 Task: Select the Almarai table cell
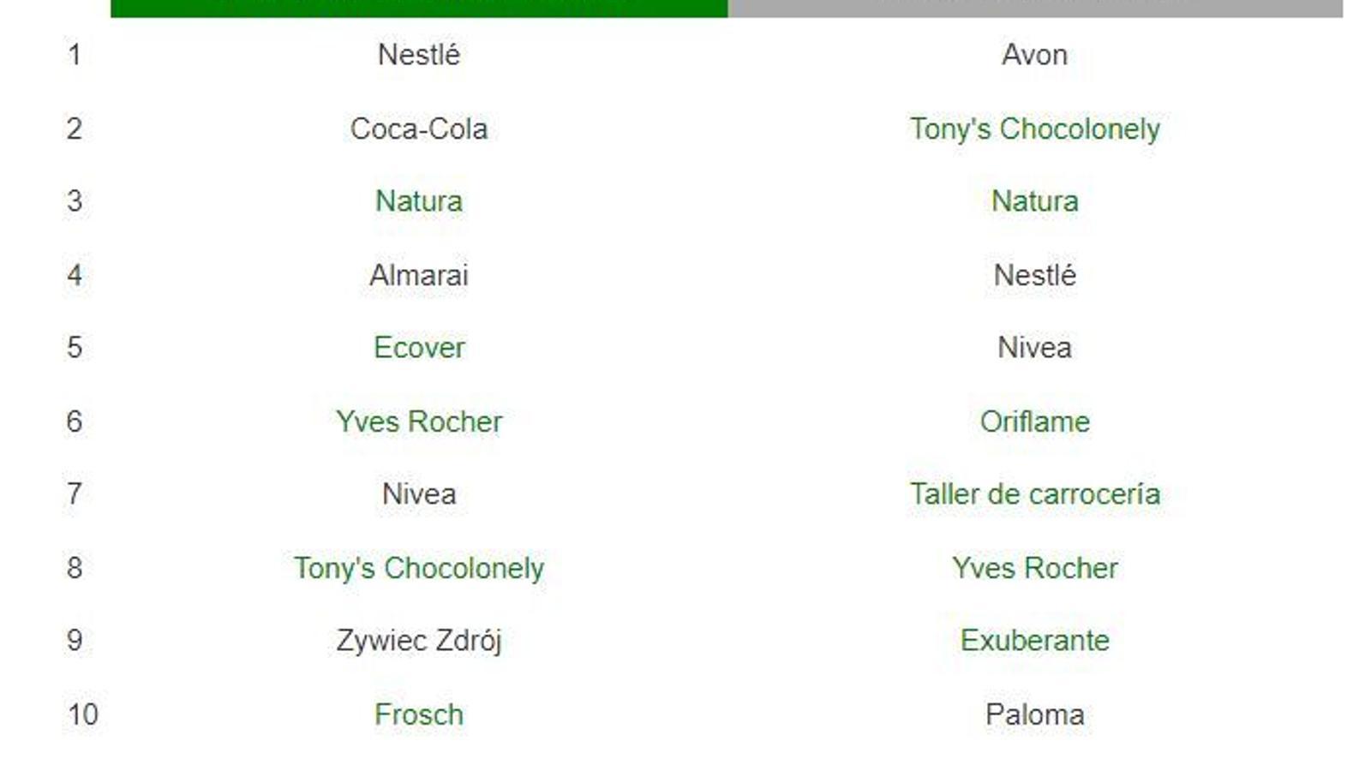click(418, 275)
